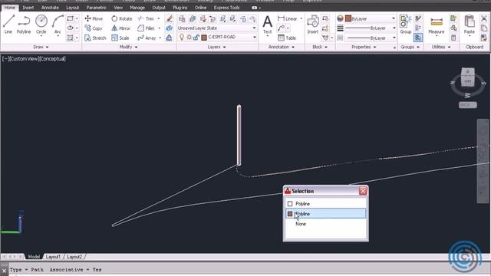Select the Model tab
The height and width of the screenshot is (276, 491).
point(34,257)
